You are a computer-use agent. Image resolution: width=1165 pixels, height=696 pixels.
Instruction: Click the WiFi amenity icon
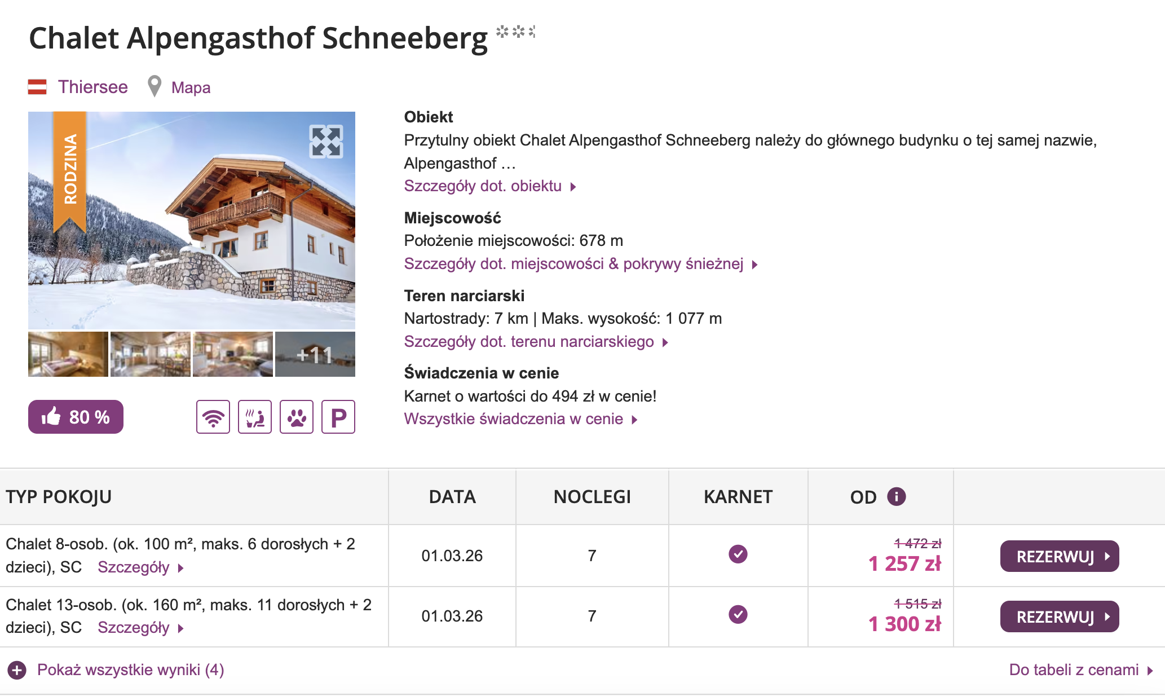click(x=213, y=417)
